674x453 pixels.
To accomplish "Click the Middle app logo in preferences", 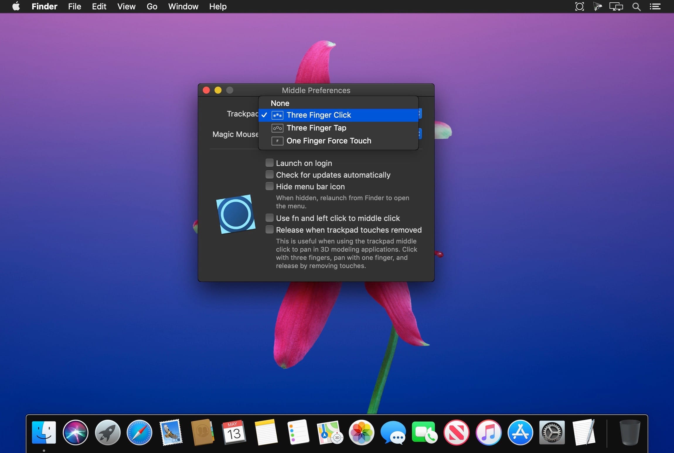I will tap(236, 214).
